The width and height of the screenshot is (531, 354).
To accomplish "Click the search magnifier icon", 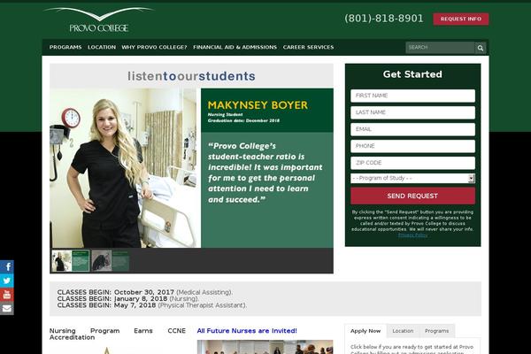I will [x=481, y=48].
